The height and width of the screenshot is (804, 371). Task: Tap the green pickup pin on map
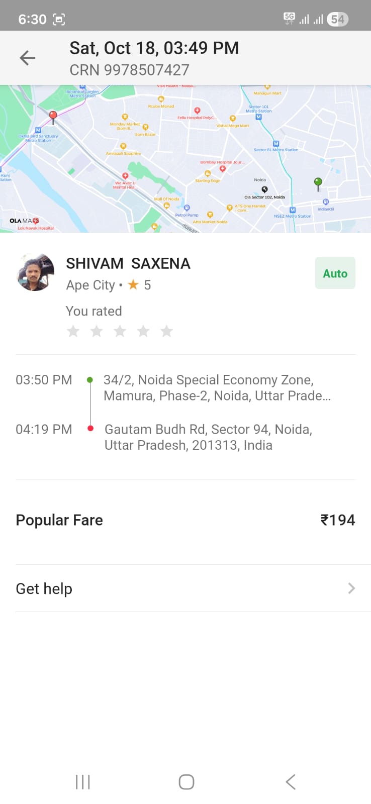318,183
